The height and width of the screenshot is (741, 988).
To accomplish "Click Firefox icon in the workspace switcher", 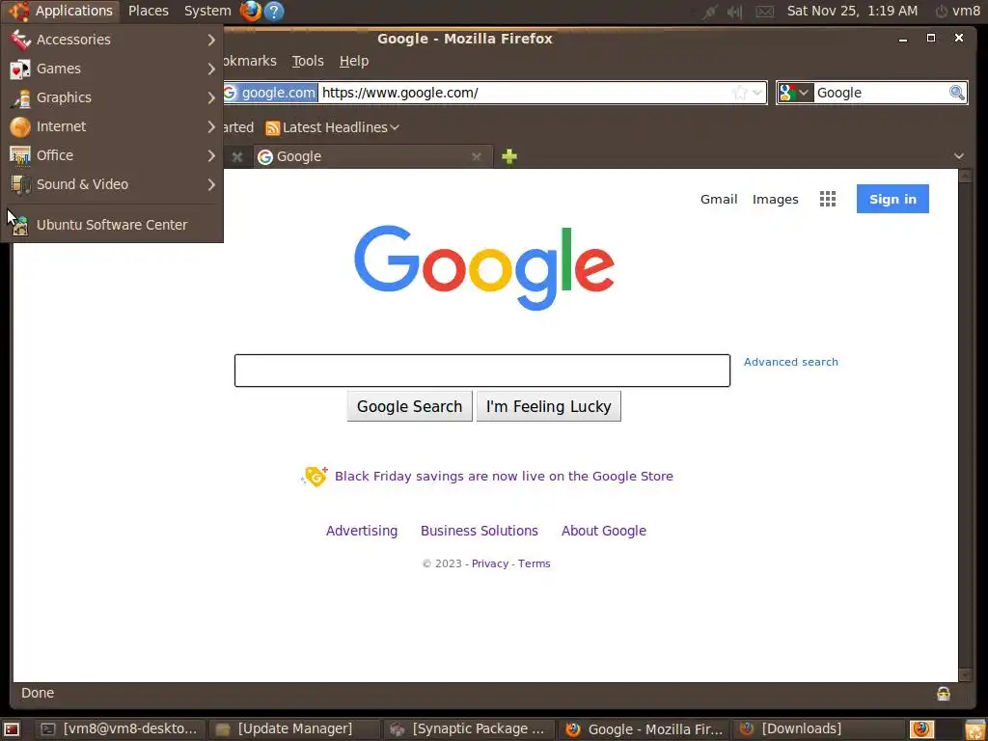I will (x=921, y=729).
